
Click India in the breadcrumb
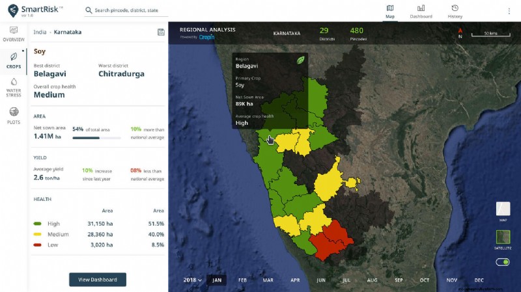point(40,32)
